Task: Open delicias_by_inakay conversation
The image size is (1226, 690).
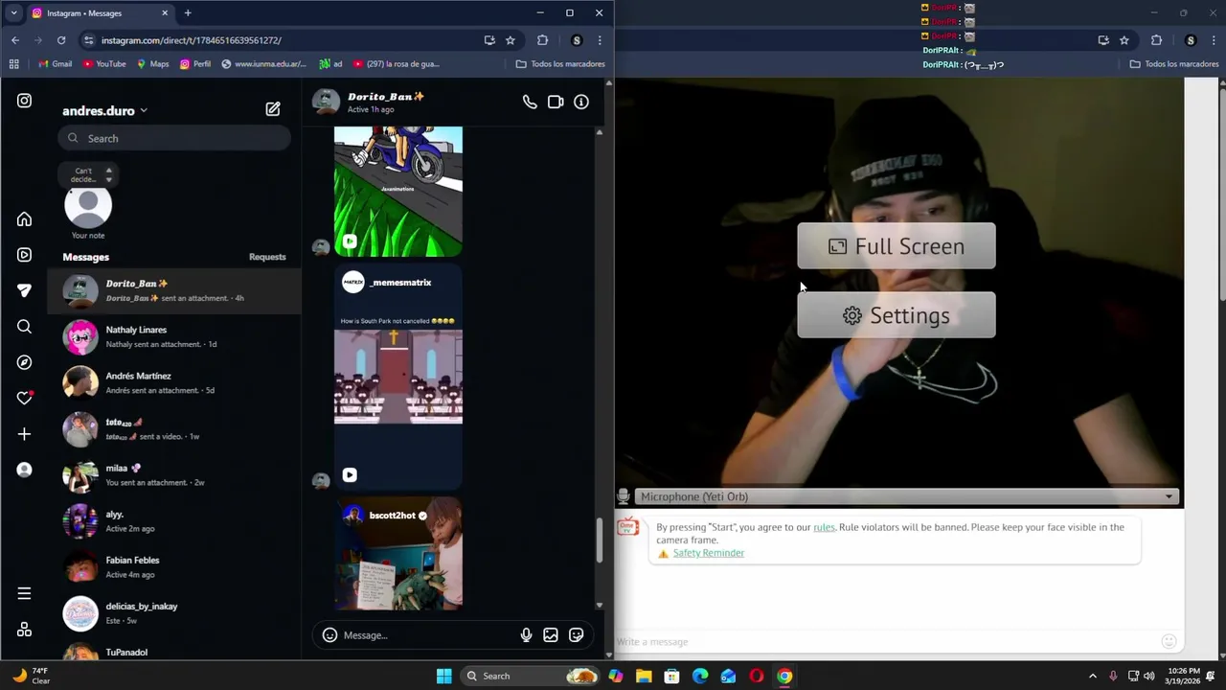Action: point(174,613)
